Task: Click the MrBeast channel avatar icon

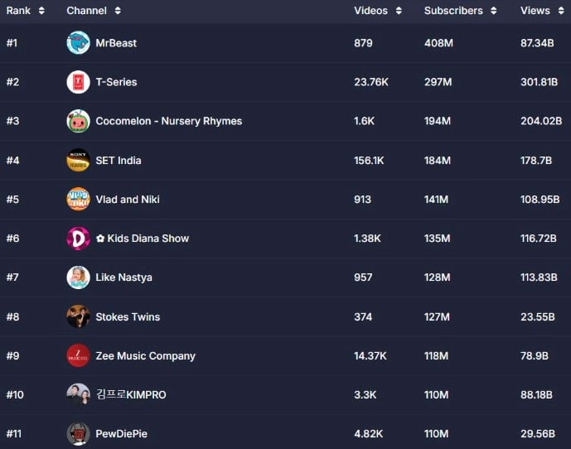Action: [x=78, y=43]
